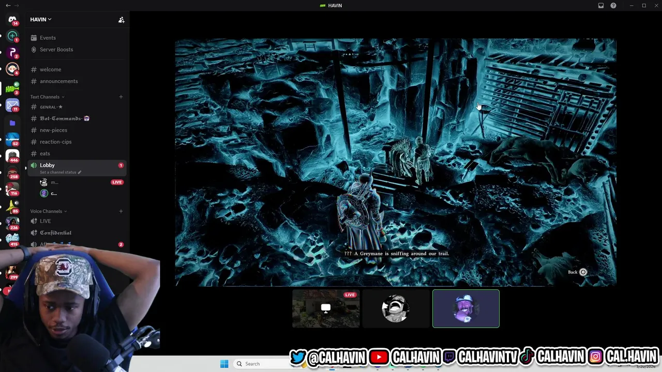Open the announcements channel
The height and width of the screenshot is (372, 662).
click(78, 81)
